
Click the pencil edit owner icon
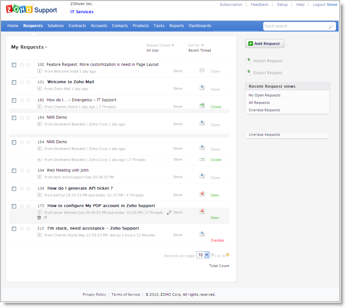[169, 213]
